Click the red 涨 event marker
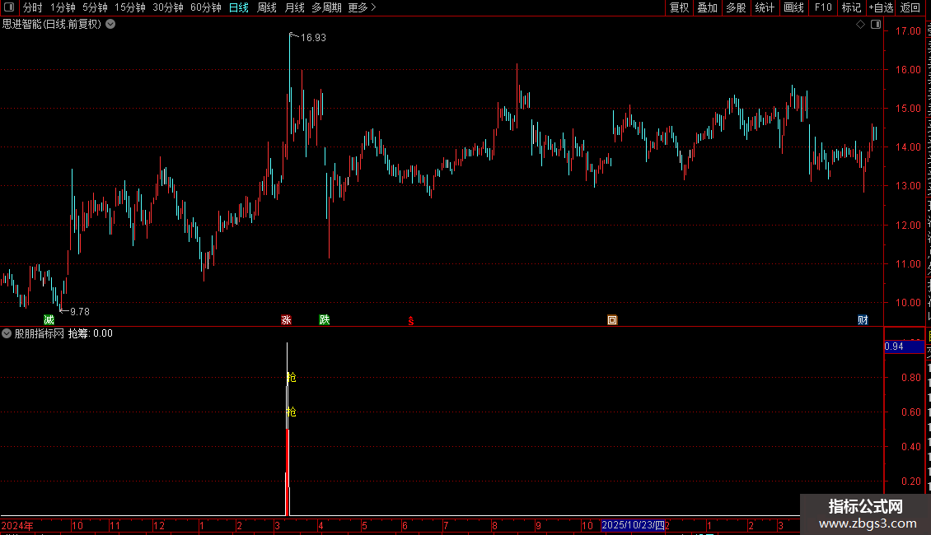 pyautogui.click(x=286, y=320)
